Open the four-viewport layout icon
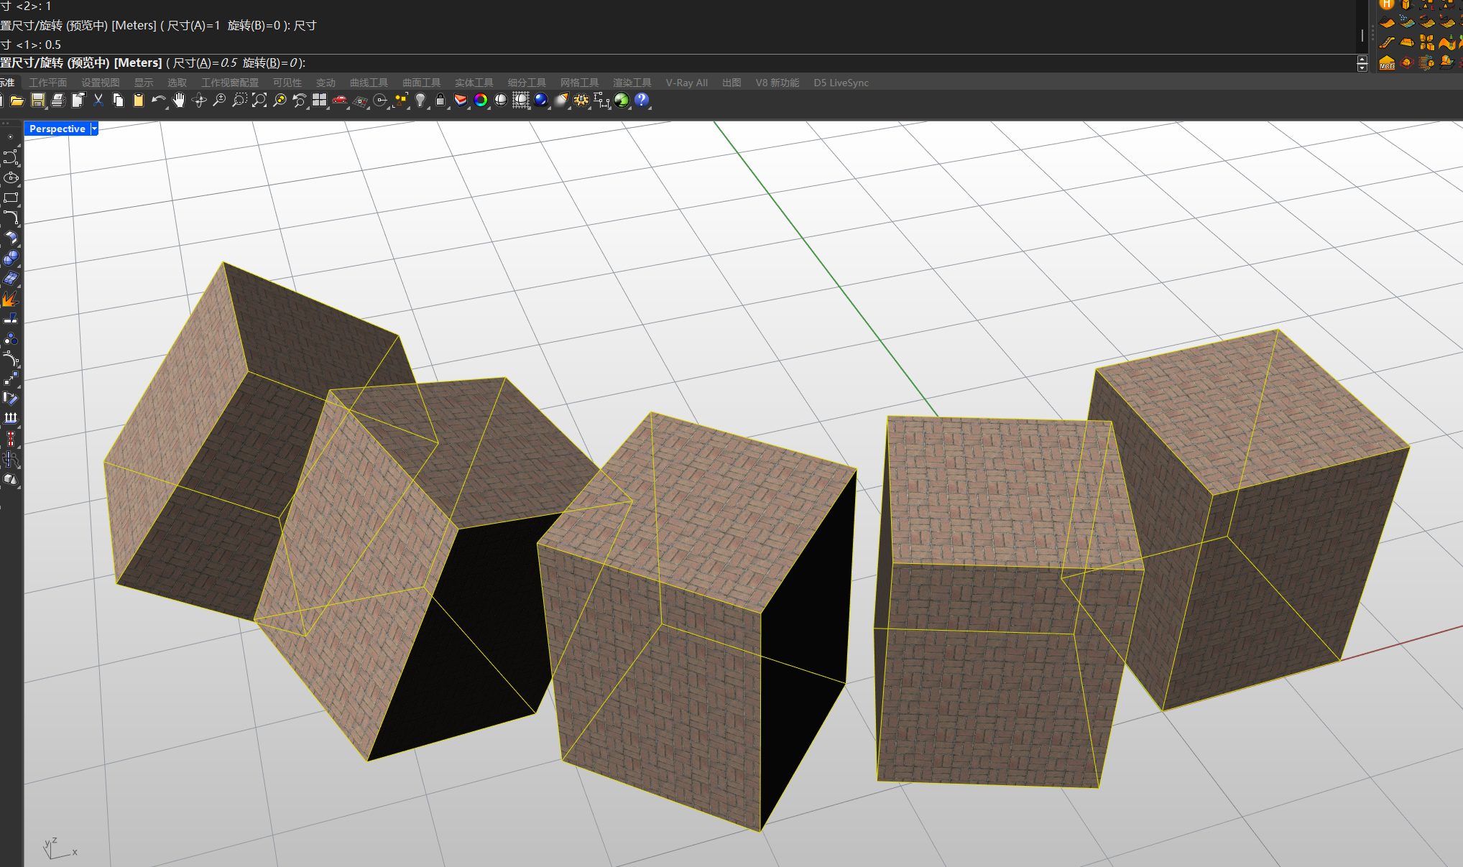 320,101
